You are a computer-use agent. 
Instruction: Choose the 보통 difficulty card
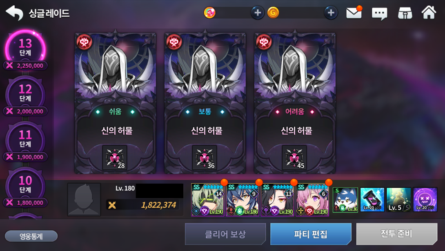[x=205, y=103]
